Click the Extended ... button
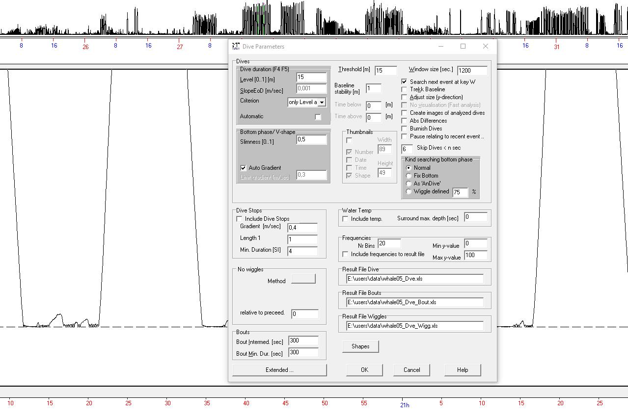Screen dimensions: 628x419 (x=279, y=370)
